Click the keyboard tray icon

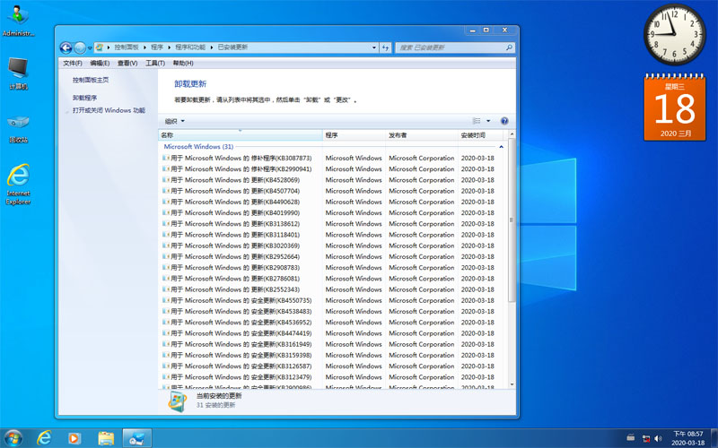(631, 437)
